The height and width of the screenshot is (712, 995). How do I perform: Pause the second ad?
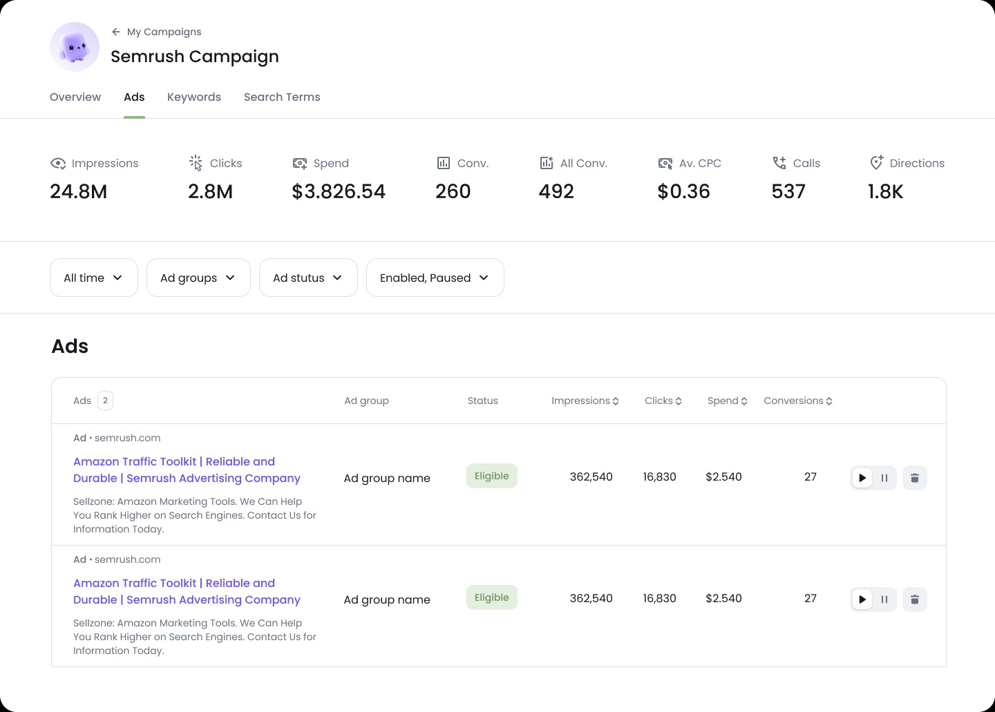[884, 599]
